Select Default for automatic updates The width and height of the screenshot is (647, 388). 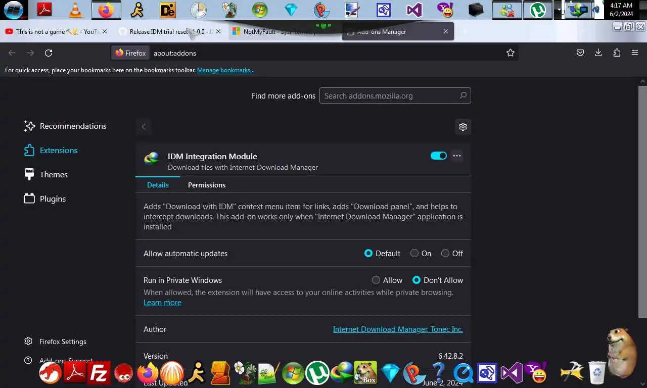pyautogui.click(x=368, y=254)
